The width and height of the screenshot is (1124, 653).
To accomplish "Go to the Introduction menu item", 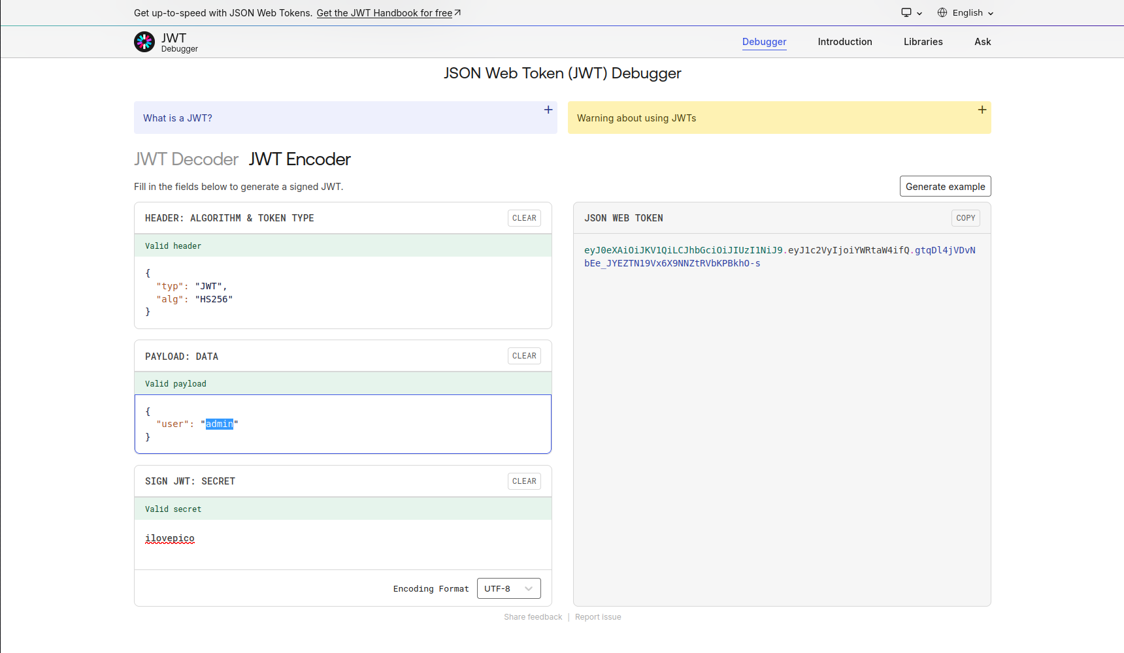I will (844, 42).
